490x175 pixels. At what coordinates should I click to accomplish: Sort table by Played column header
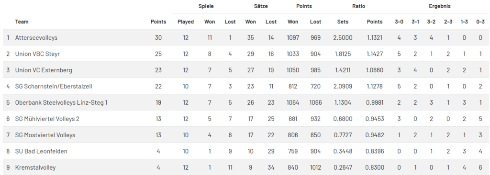[x=186, y=22]
